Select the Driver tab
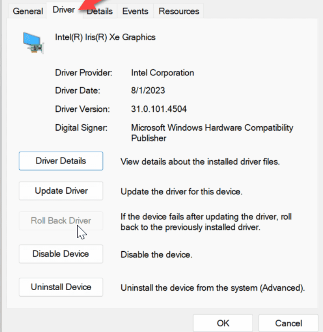The width and height of the screenshot is (323, 332). coord(64,10)
